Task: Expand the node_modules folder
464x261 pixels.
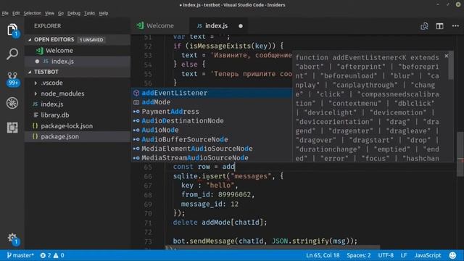Action: [x=36, y=94]
